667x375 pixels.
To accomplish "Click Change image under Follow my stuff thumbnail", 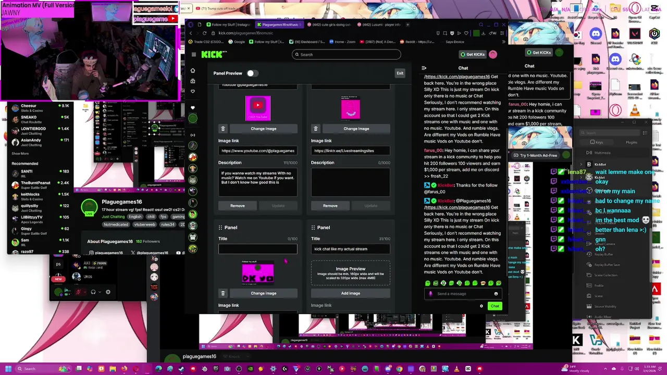I will click(x=264, y=293).
